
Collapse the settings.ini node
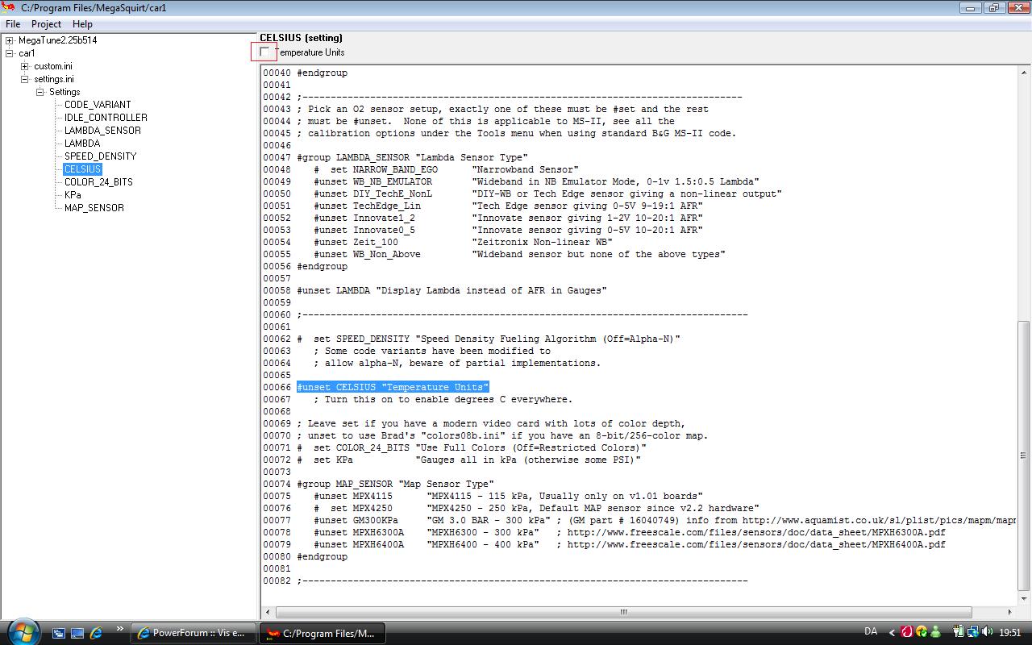tap(25, 79)
